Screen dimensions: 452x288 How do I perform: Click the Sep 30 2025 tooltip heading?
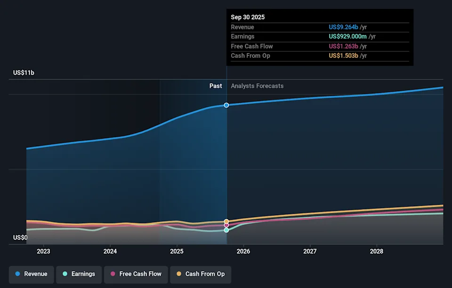coord(248,17)
